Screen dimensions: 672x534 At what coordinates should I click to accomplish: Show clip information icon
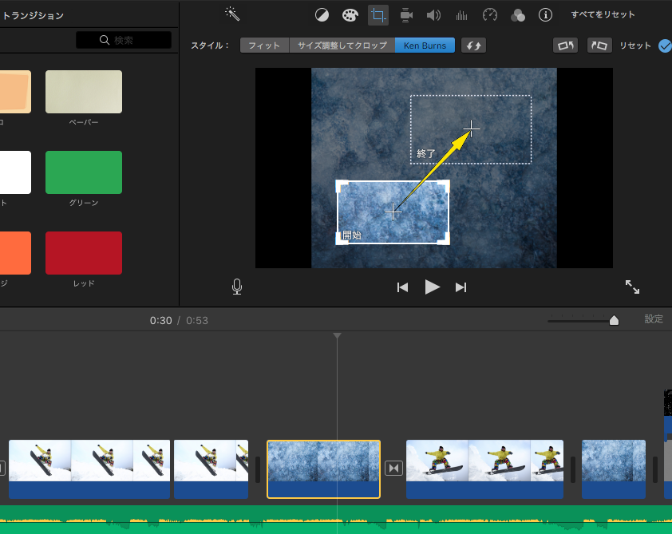click(x=545, y=15)
